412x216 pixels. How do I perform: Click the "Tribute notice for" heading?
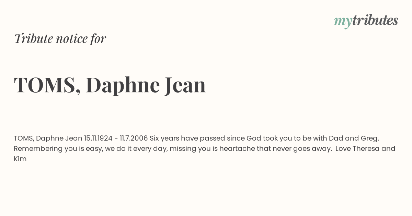60,38
